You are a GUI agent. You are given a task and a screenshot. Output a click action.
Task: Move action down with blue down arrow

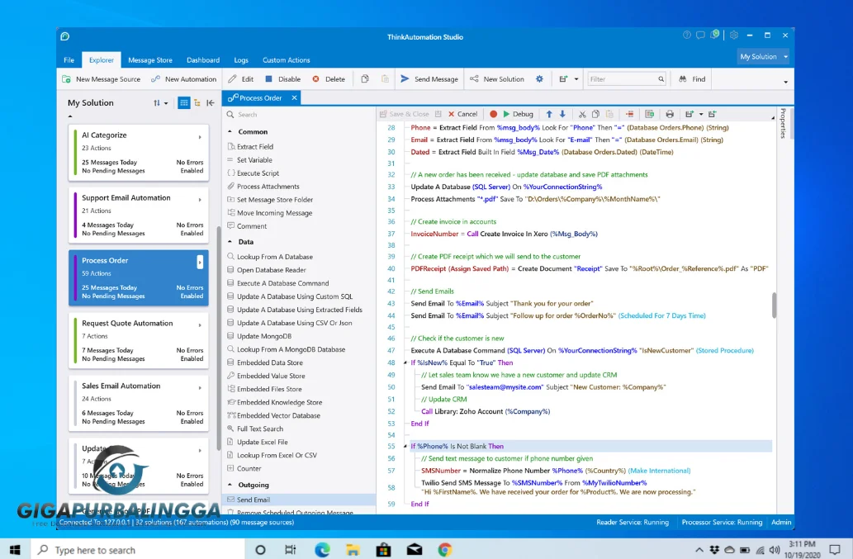[562, 114]
